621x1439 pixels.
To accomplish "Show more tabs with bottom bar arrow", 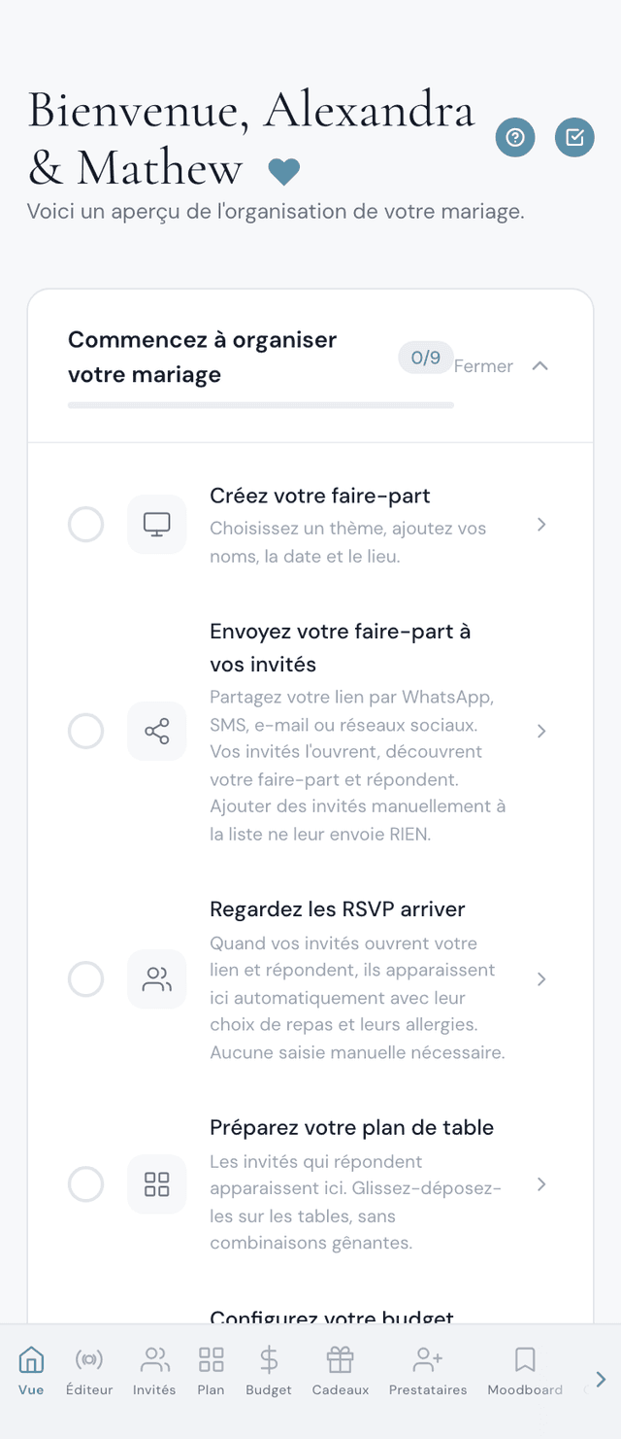I will coord(601,1379).
